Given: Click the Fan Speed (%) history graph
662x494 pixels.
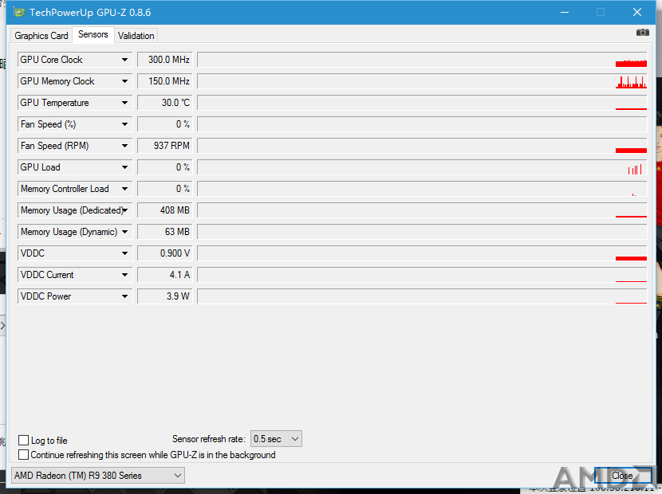Looking at the screenshot, I should tap(422, 124).
